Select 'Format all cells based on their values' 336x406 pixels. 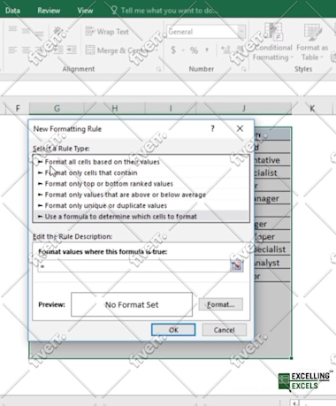[x=141, y=162]
